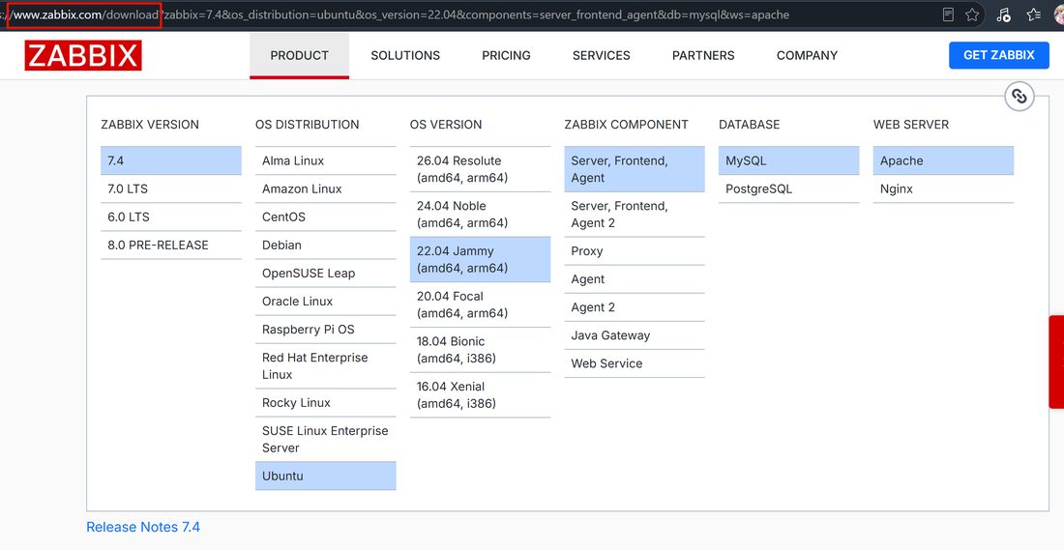
Task: Open reader view from the address bar
Action: click(x=948, y=14)
